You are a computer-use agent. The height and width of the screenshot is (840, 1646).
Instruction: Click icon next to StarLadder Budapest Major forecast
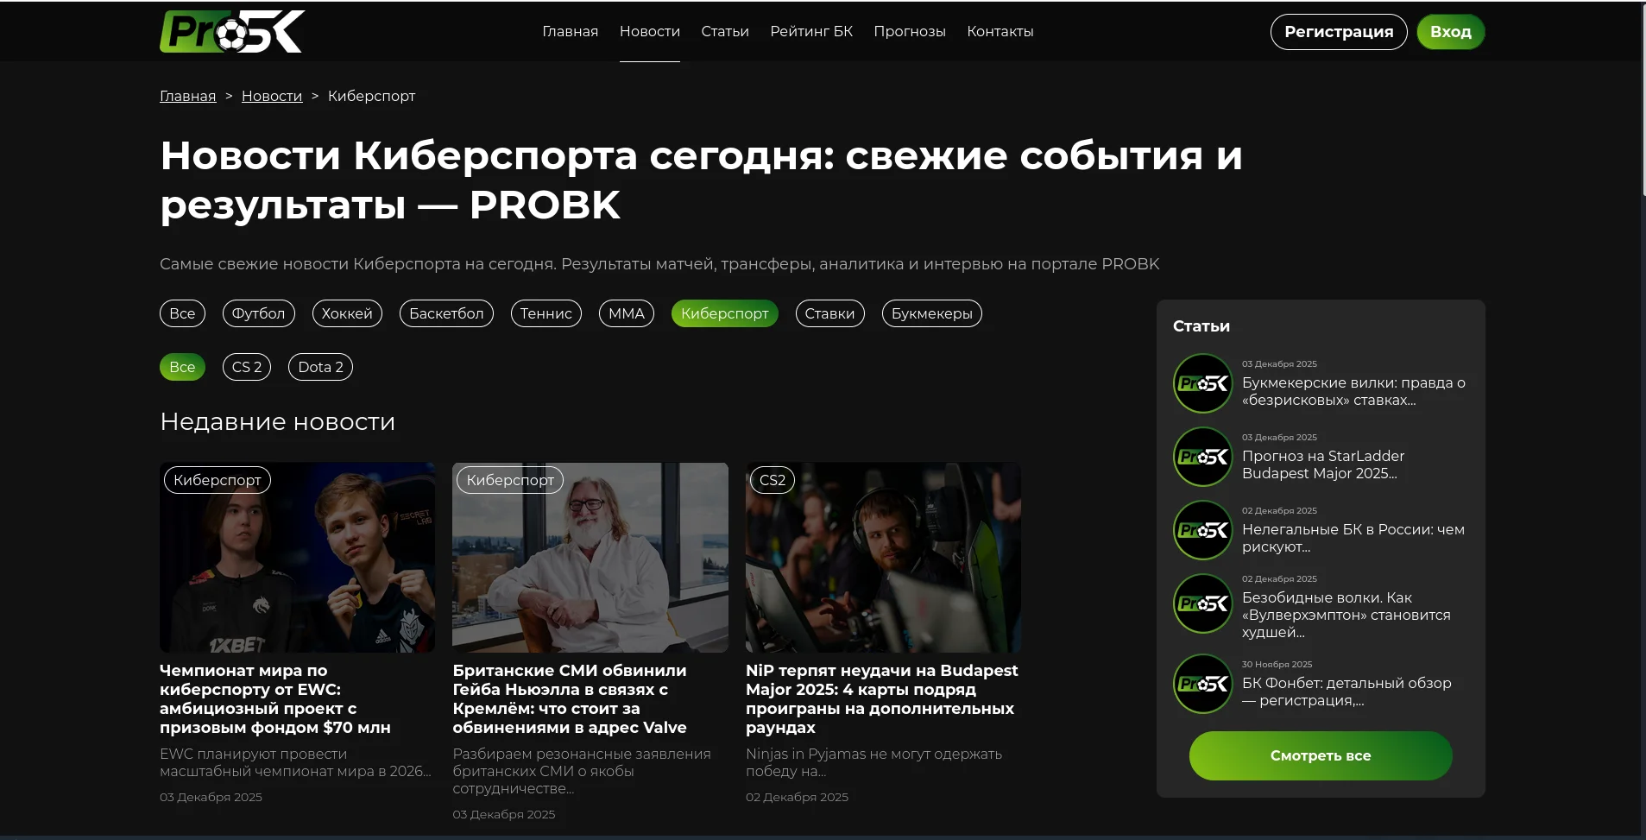[x=1202, y=457]
